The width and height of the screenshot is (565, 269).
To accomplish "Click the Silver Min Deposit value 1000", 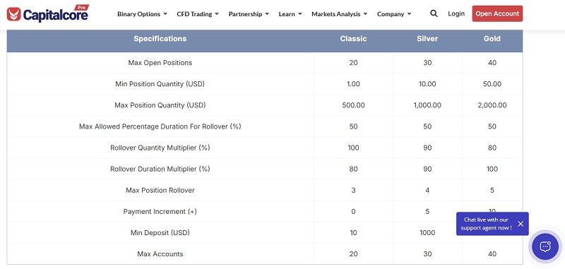I will 427,232.
